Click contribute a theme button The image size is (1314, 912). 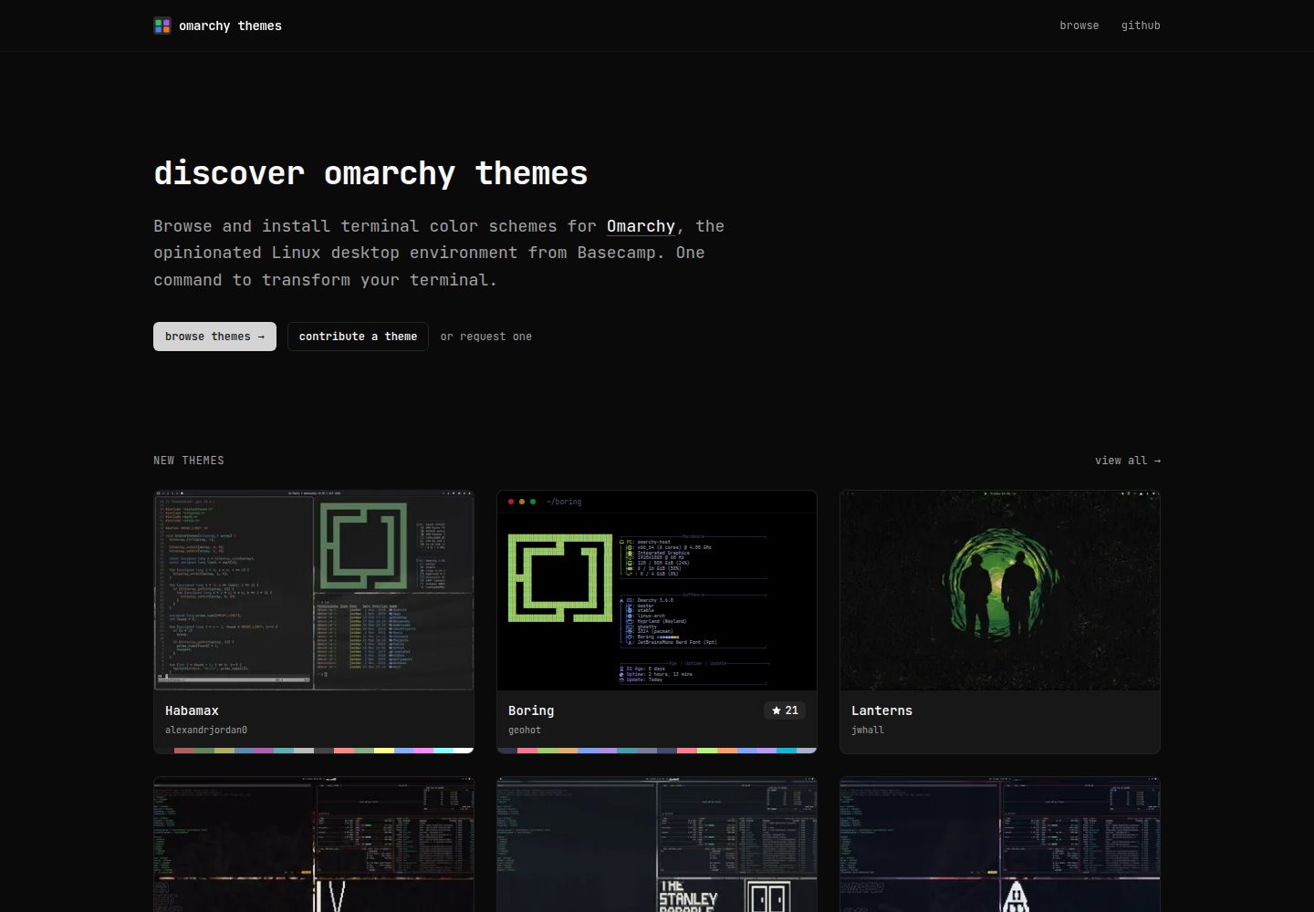[358, 337]
